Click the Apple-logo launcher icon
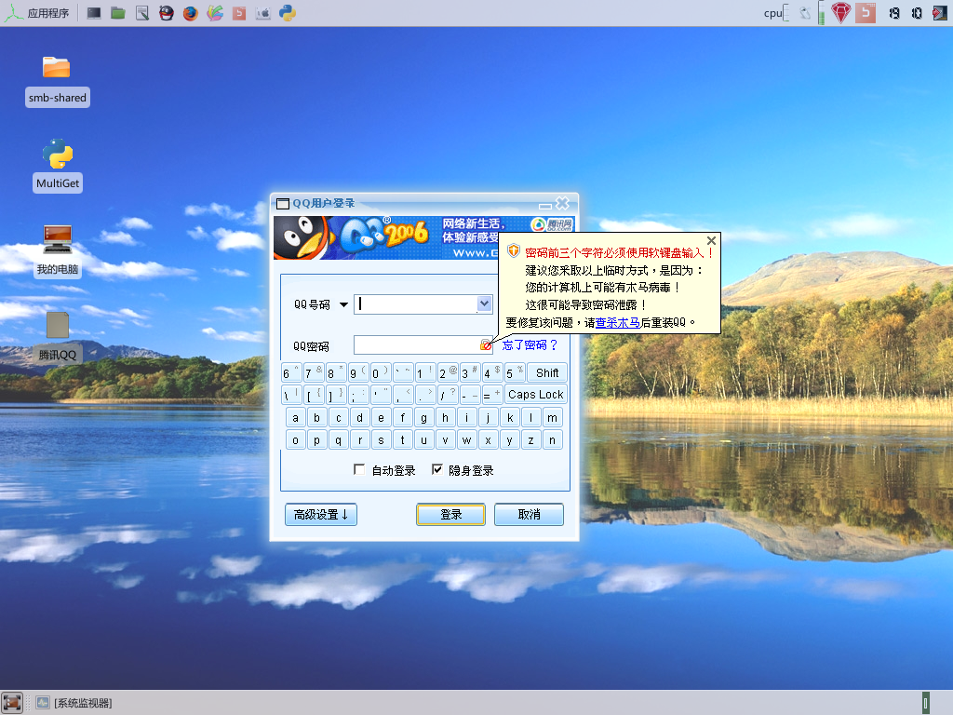 coord(263,13)
